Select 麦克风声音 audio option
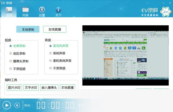Image resolution: width=173 pixels, height=112 pixels. [x=59, y=46]
